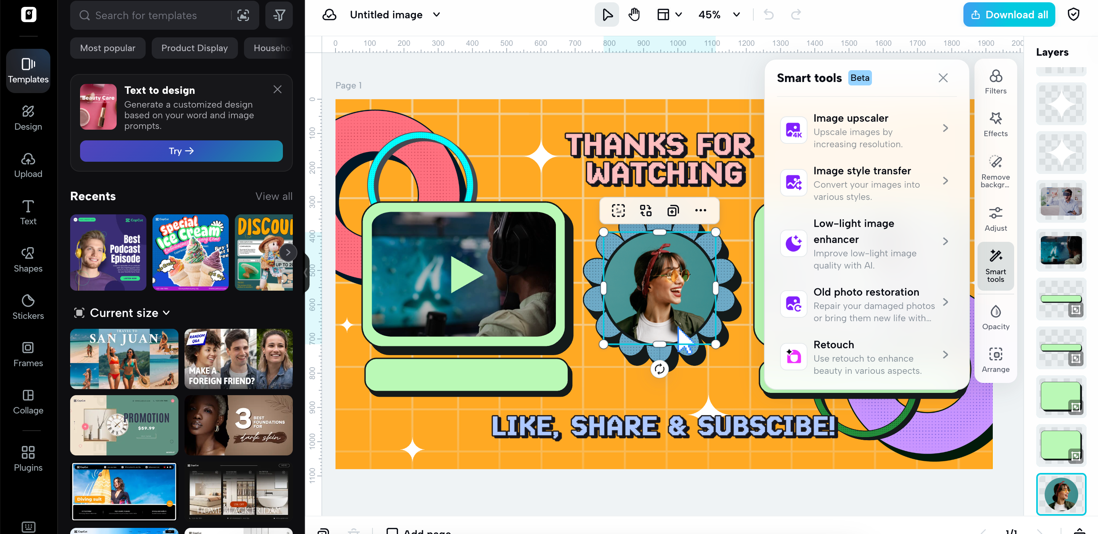Open the Text panel from the left sidebar
The height and width of the screenshot is (534, 1098).
(x=28, y=212)
